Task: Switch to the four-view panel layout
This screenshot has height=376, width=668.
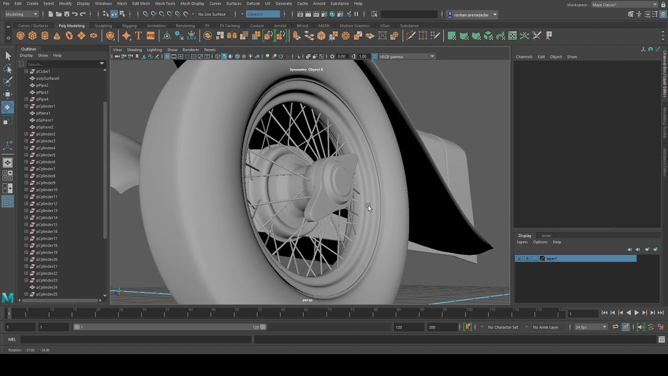Action: (8, 175)
